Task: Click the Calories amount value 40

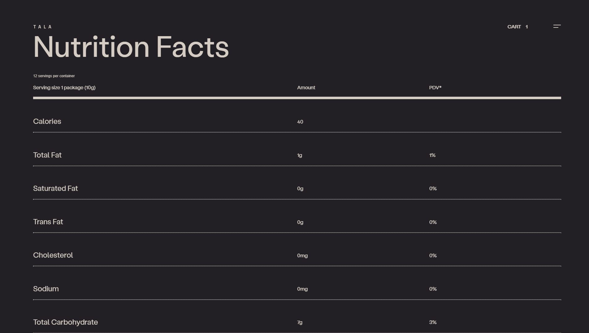Action: [300, 122]
